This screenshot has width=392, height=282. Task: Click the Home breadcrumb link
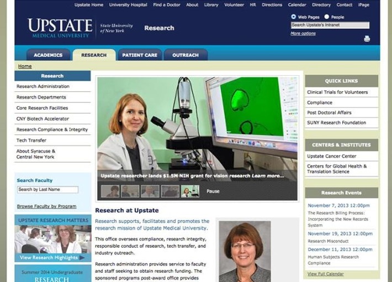coord(25,66)
